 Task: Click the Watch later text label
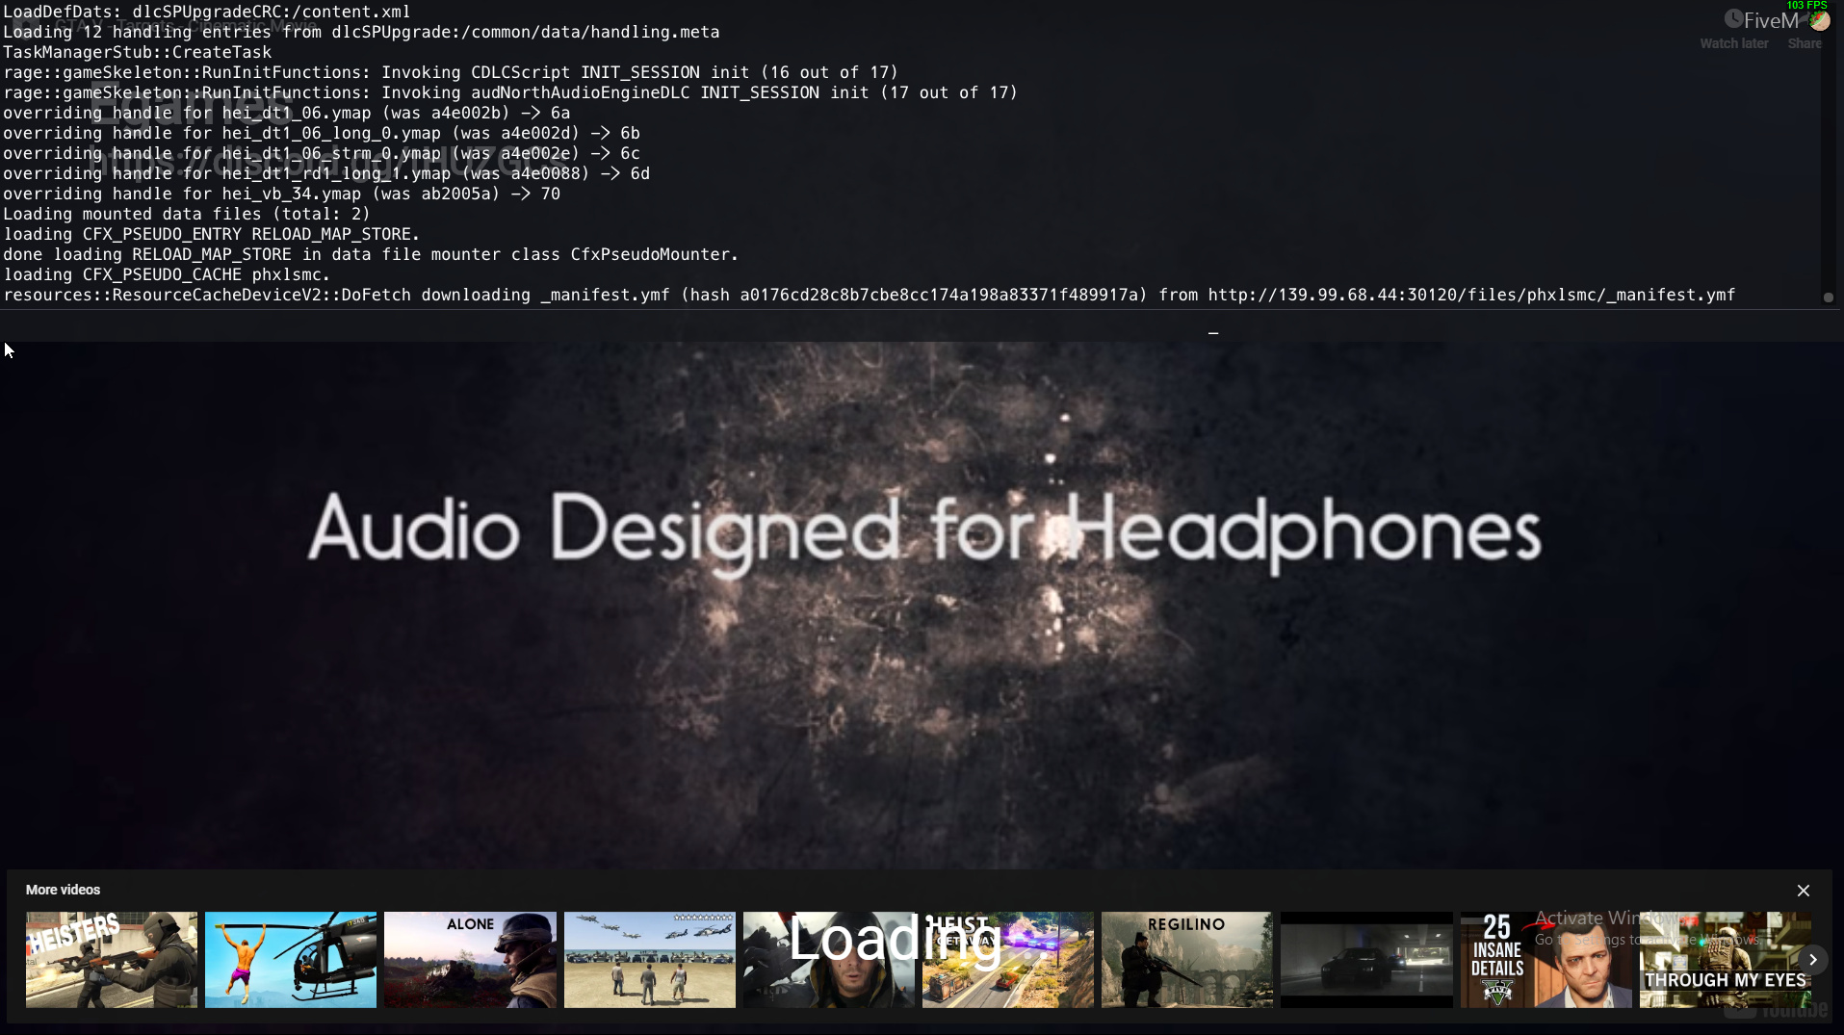[x=1733, y=43]
